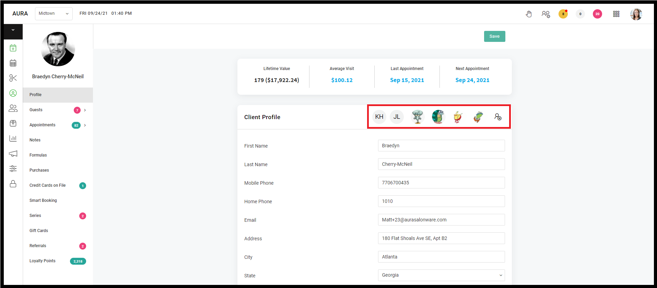Click the AURA logo
The image size is (657, 288).
20,14
